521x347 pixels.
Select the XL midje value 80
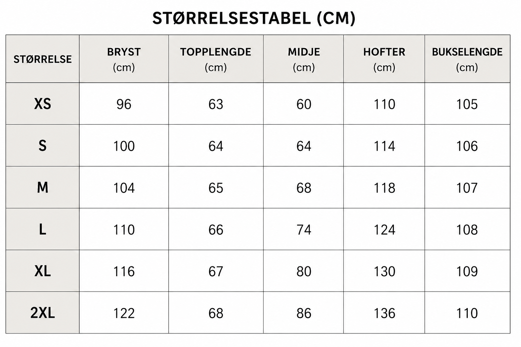point(304,271)
